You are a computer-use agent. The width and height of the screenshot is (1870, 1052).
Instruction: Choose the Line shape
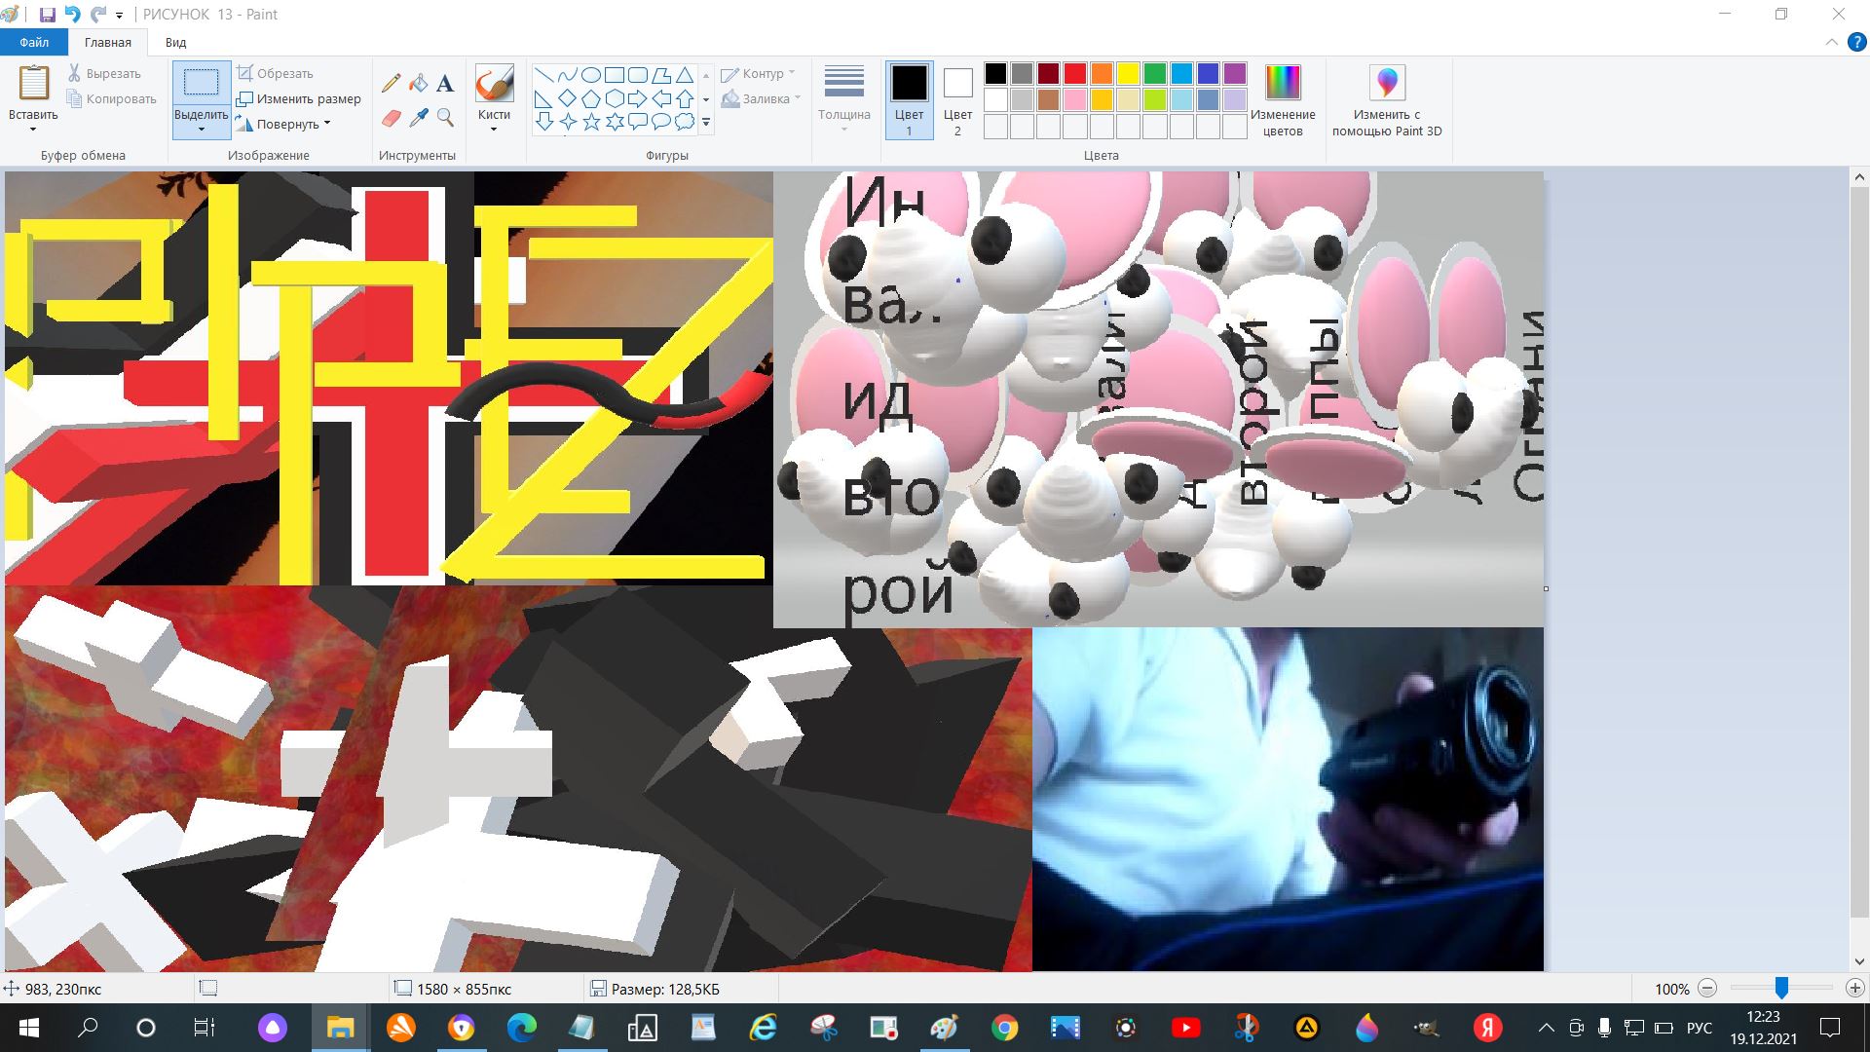coord(544,75)
